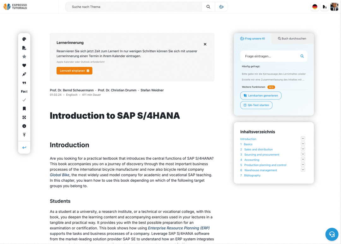Bookmark the current page
Viewport: 341px width, 244px height.
tap(24, 109)
